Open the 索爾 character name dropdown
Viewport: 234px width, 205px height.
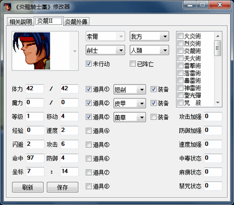(105, 36)
